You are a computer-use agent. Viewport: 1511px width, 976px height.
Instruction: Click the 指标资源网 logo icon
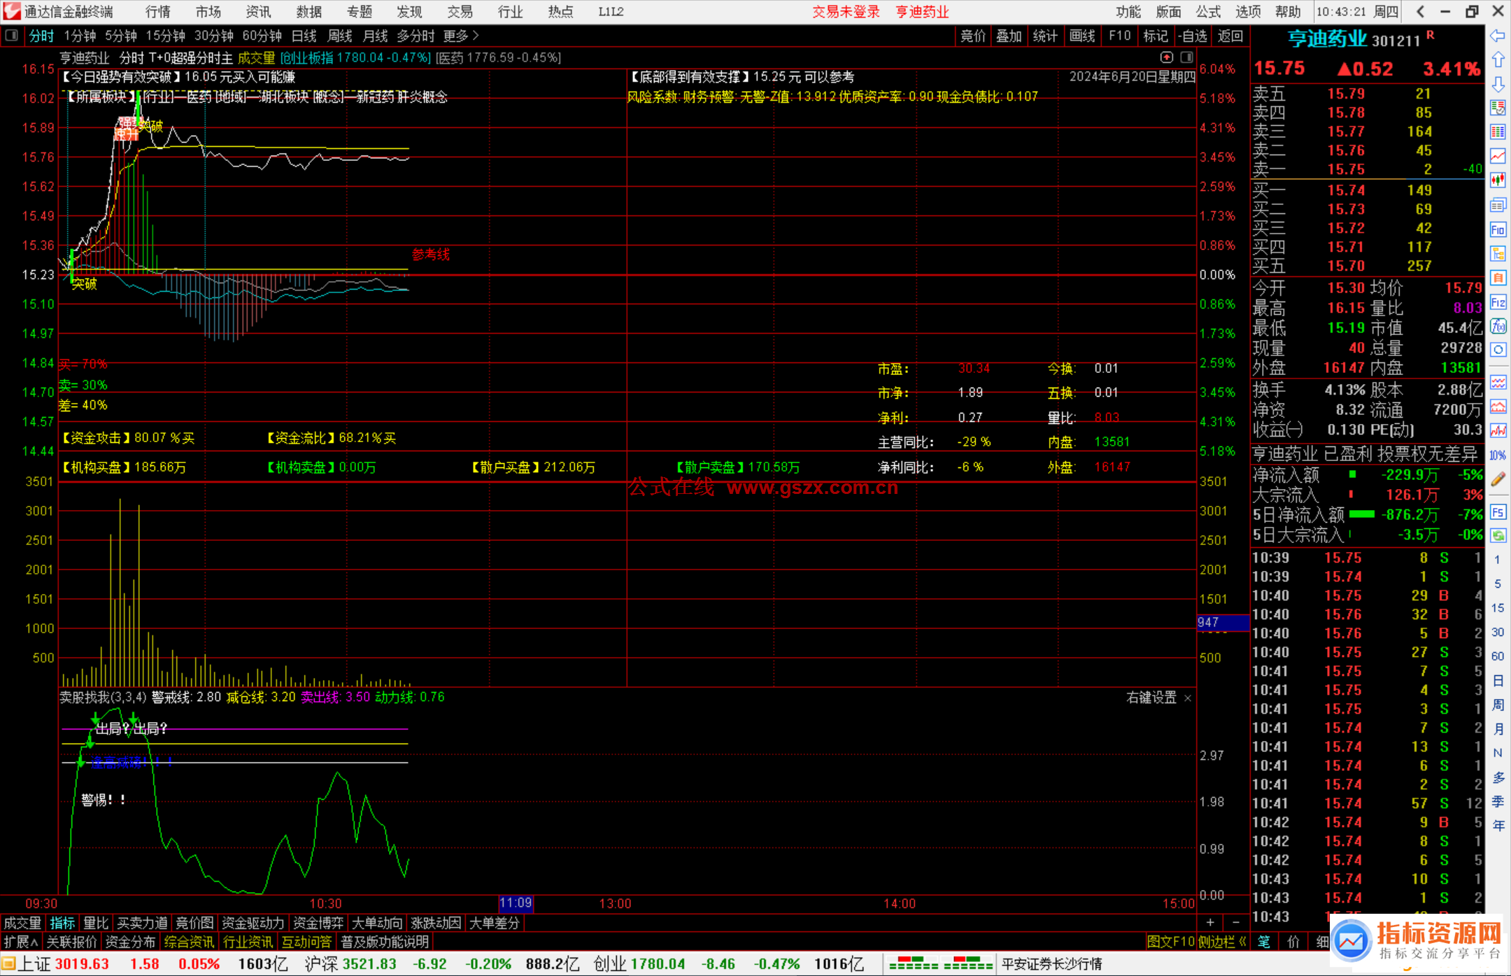coord(1352,941)
